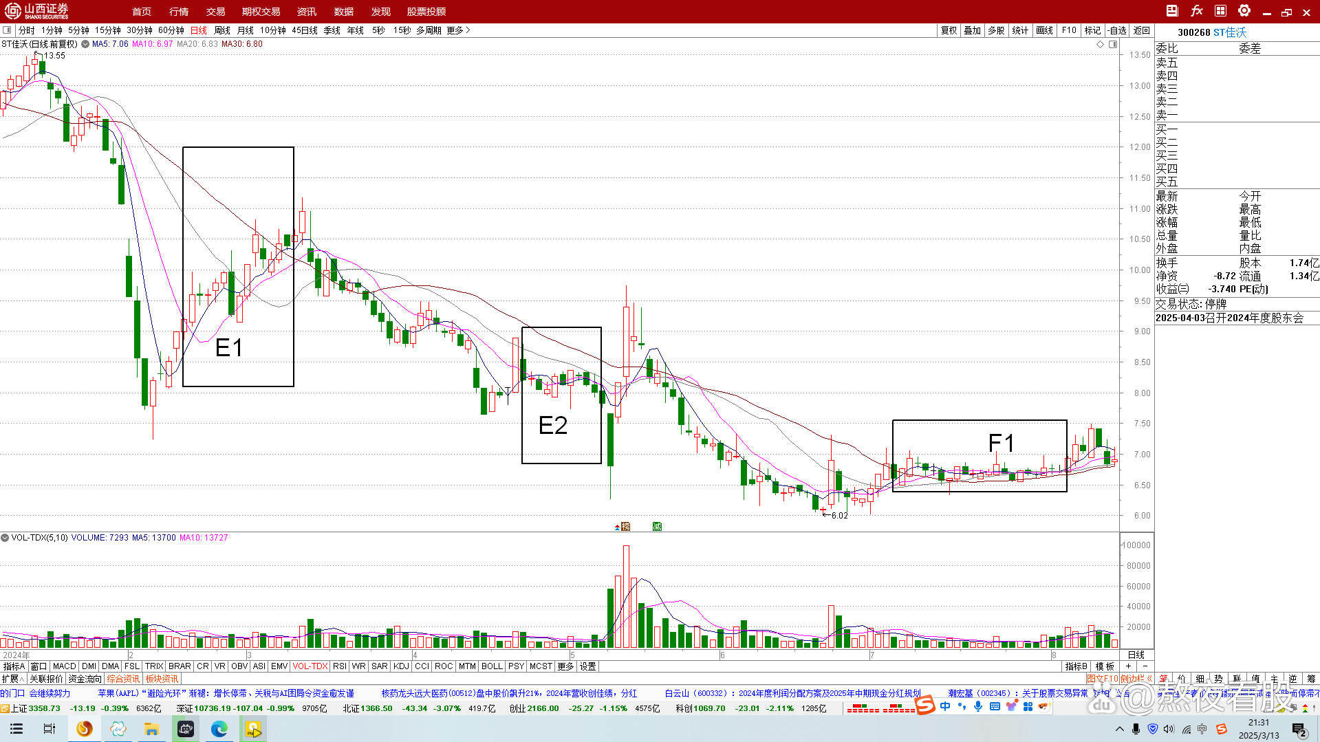Viewport: 1320px width, 742px height.
Task: Open the 股票投顾 menu
Action: coord(426,12)
